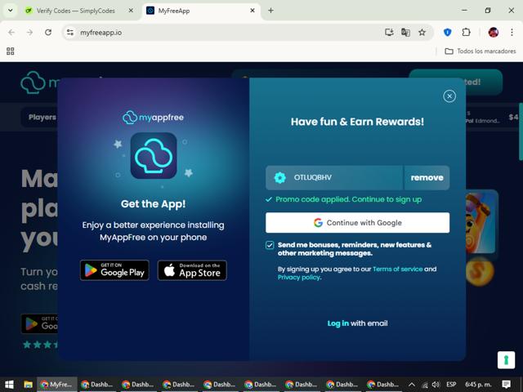Click the install app icon in address bar
Viewport: 523px width, 392px height.
tap(389, 33)
